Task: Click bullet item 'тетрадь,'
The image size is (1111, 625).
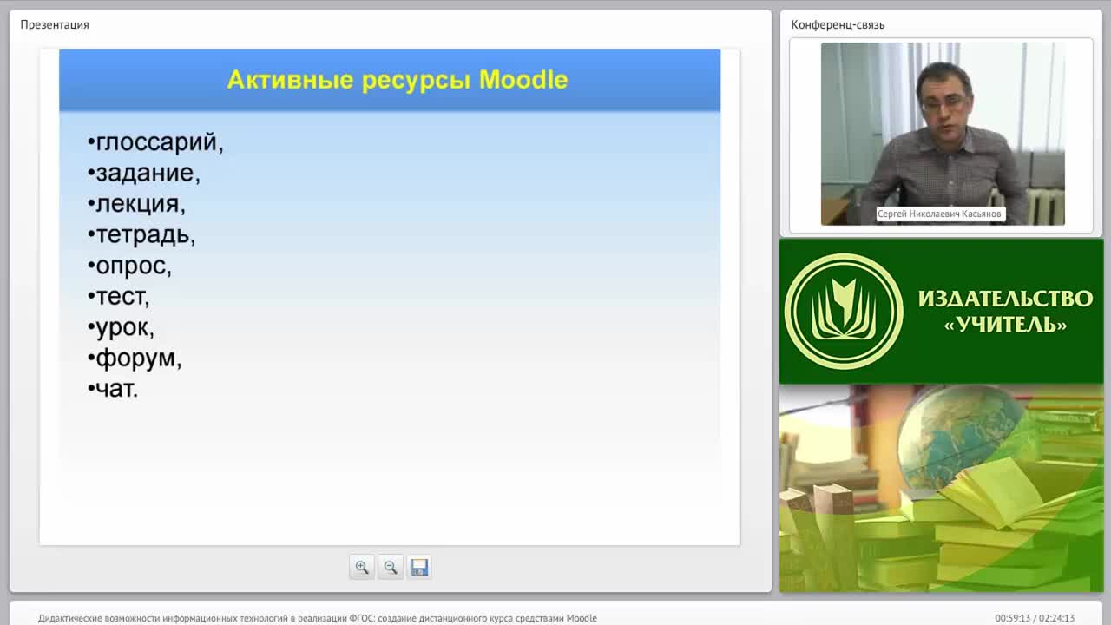Action: coord(141,235)
